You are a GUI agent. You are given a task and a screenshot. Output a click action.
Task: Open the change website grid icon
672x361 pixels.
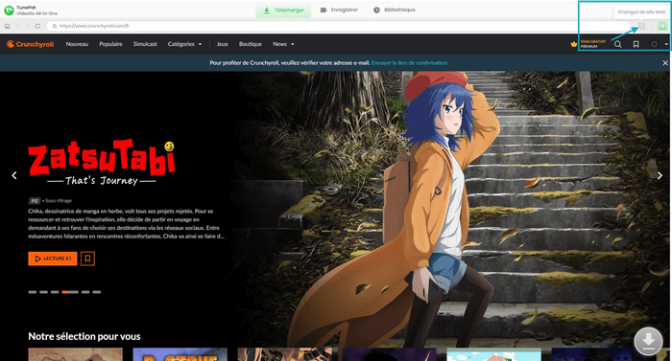tap(641, 26)
